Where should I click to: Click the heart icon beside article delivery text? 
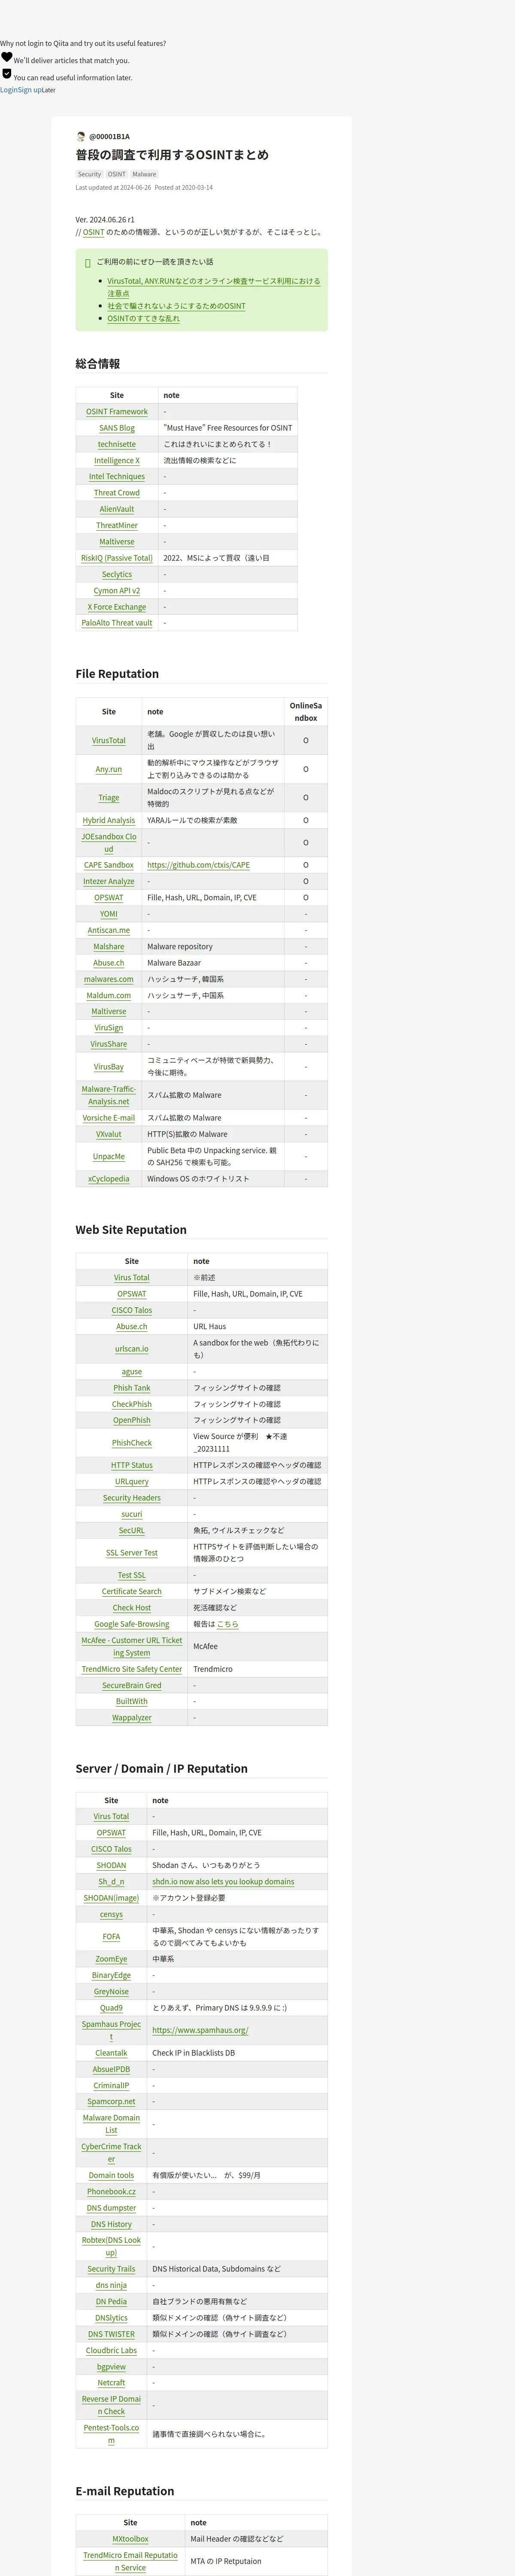click(6, 57)
